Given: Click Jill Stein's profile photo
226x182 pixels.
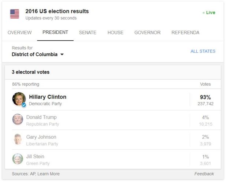Looking at the screenshot, I should tap(18, 159).
